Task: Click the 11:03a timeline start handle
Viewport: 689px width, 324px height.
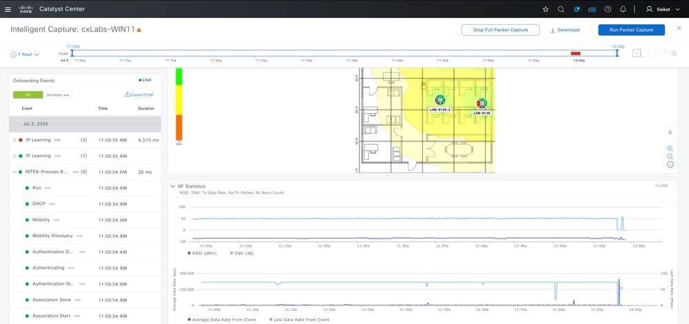Action: coord(72,53)
